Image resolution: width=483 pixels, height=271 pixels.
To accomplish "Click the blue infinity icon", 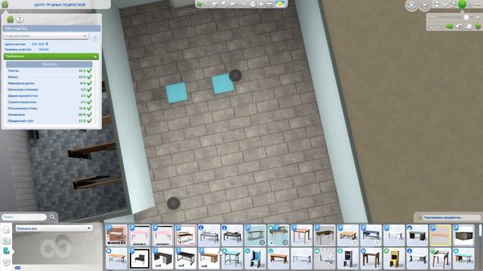I will [17, 268].
